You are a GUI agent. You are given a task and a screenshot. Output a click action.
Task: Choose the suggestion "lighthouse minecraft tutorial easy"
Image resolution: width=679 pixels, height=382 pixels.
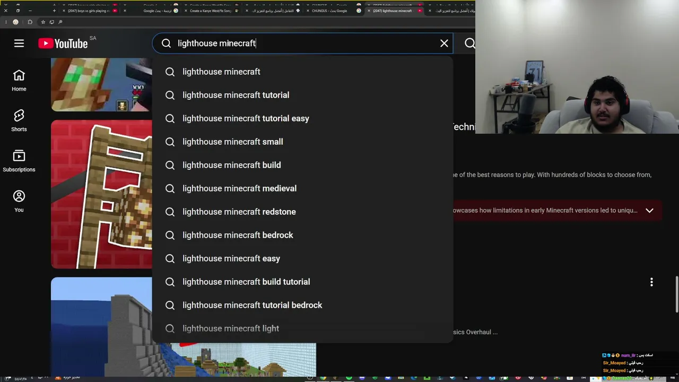tap(303, 118)
